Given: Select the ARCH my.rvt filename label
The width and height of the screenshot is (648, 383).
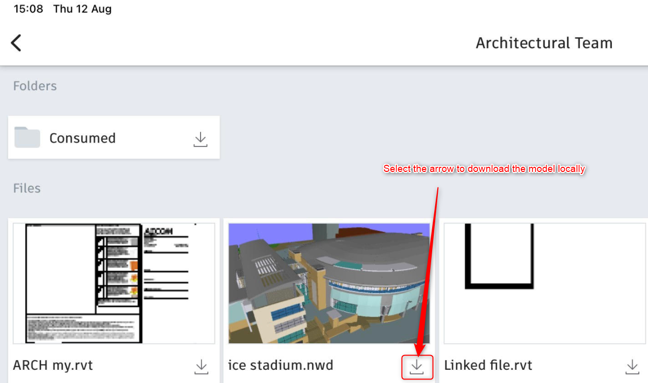Looking at the screenshot, I should click(52, 365).
